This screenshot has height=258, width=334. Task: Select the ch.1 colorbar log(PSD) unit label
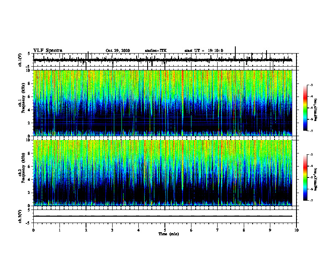315,110
